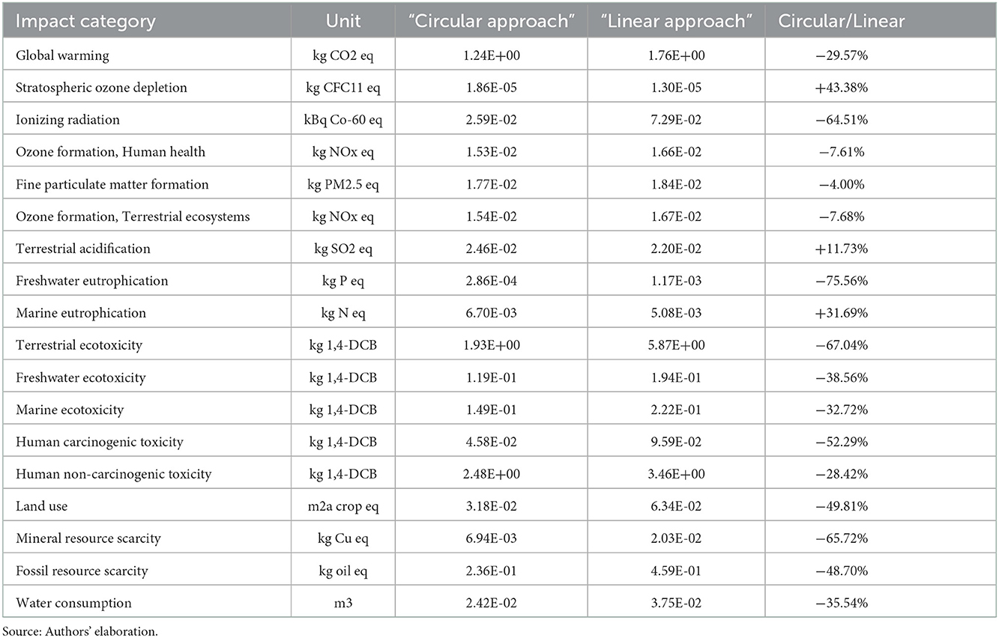
Task: Click the Freshwater eutrophication label
Action: 92,281
